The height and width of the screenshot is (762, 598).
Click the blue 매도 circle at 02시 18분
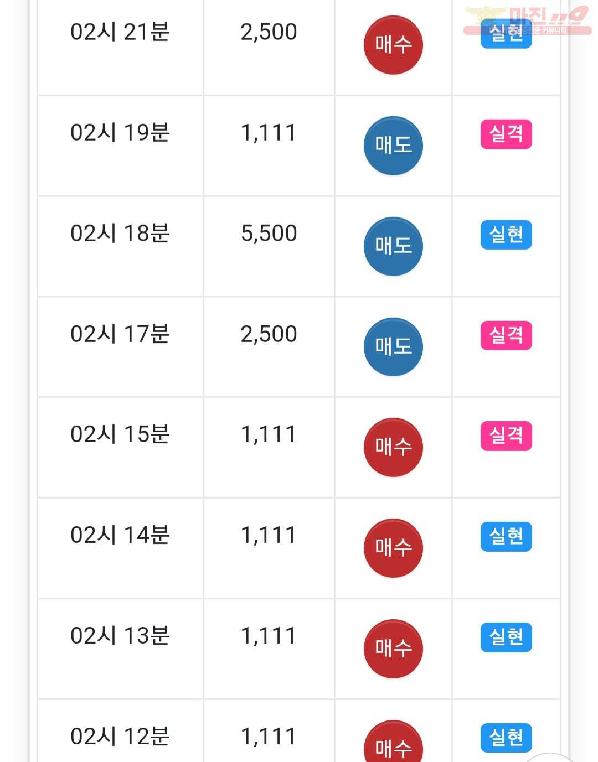pyautogui.click(x=393, y=246)
